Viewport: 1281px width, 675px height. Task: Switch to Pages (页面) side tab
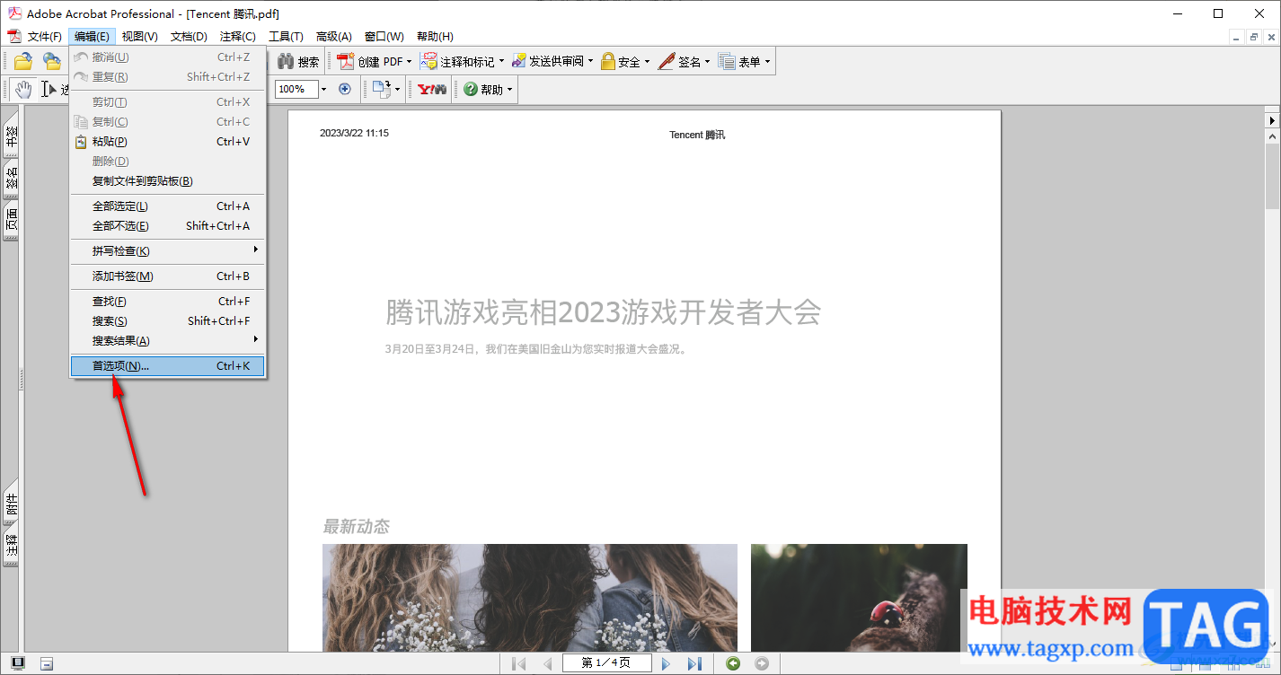point(11,221)
